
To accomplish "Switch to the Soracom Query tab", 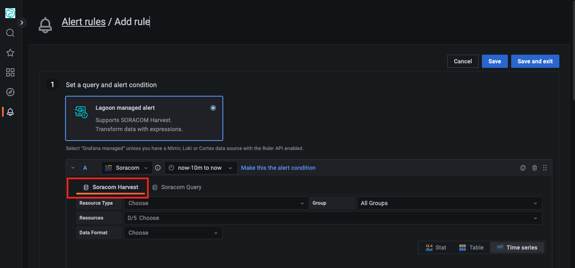I will coord(177,187).
